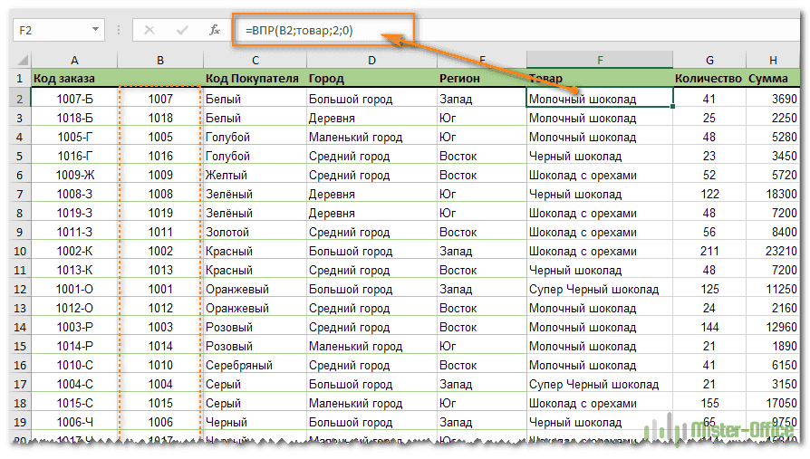Viewport: 810px width, 459px height.
Task: Click the Количество header cell
Action: (x=709, y=79)
